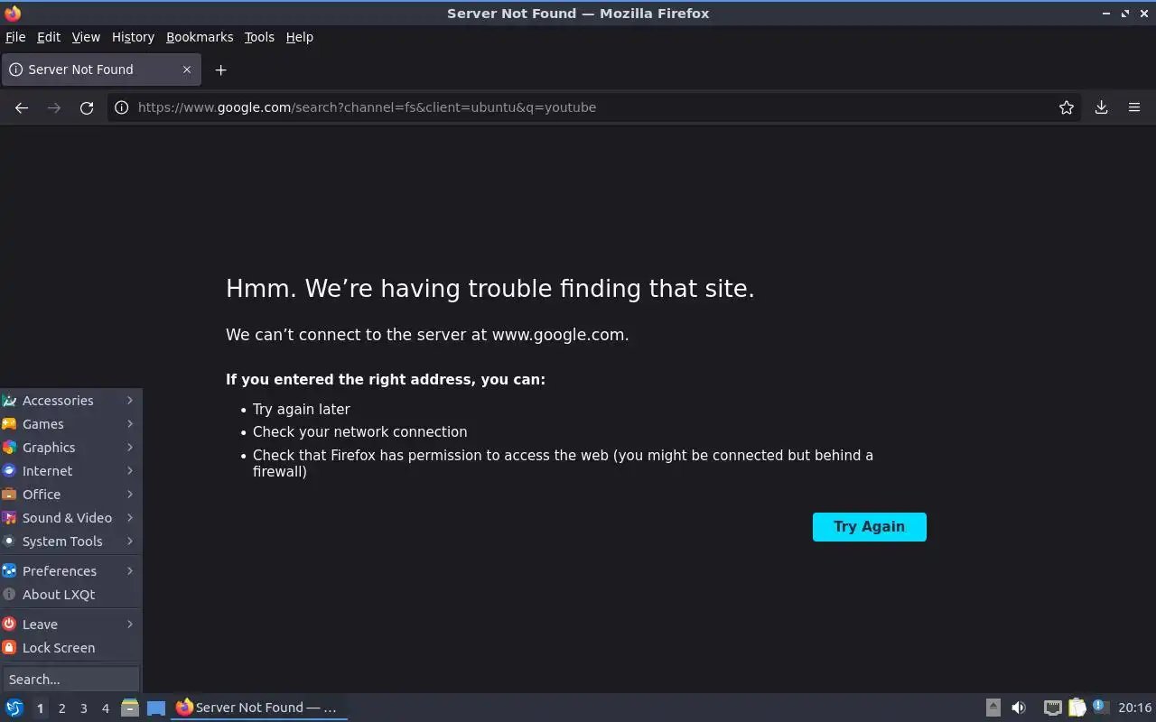Click the Lock Screen icon in the menu
Image resolution: width=1156 pixels, height=722 pixels.
click(x=9, y=648)
